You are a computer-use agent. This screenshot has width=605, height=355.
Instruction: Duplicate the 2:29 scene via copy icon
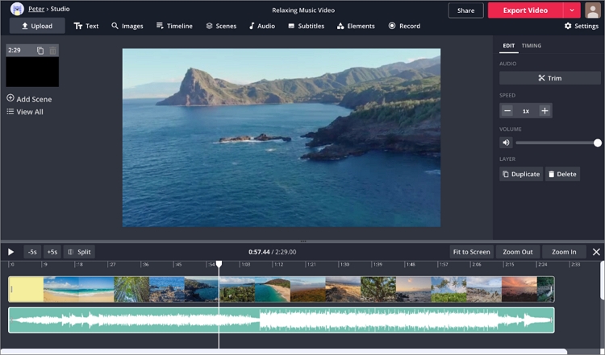click(40, 51)
